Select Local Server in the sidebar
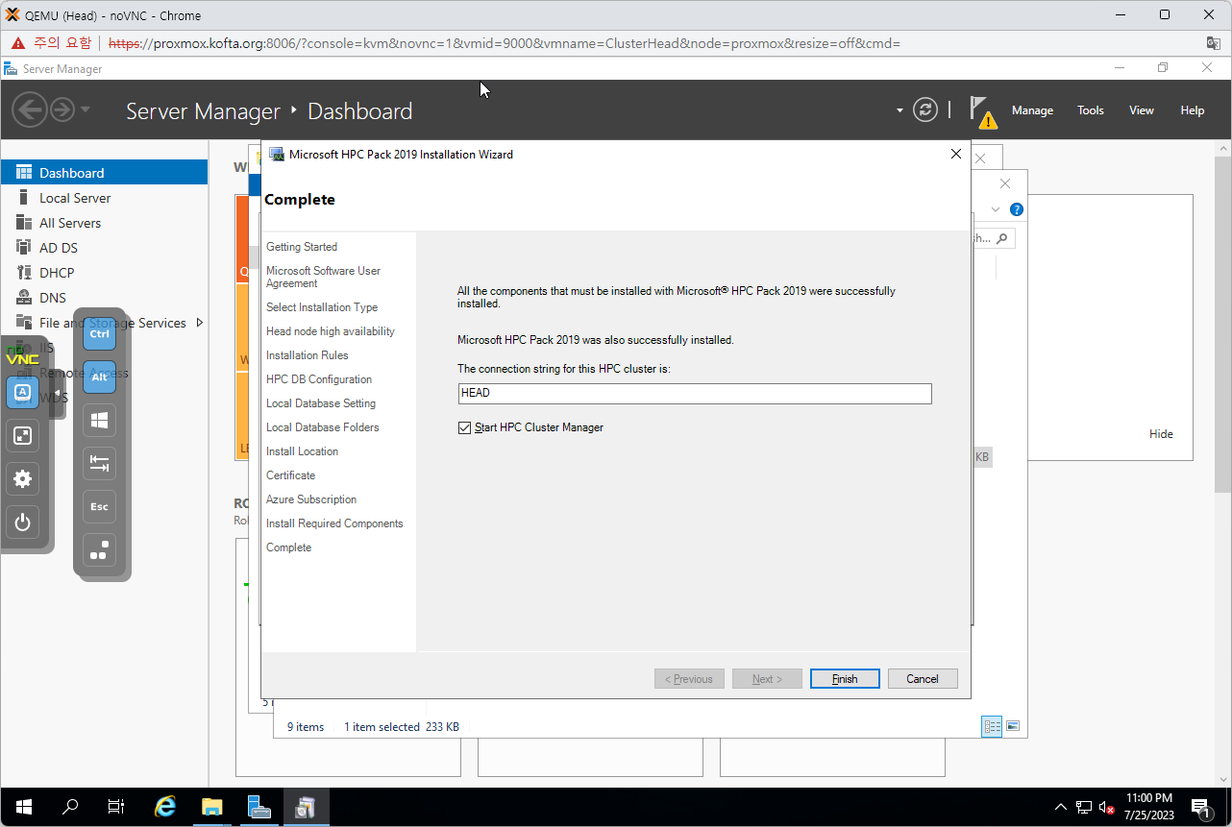The image size is (1232, 827). coord(75,198)
